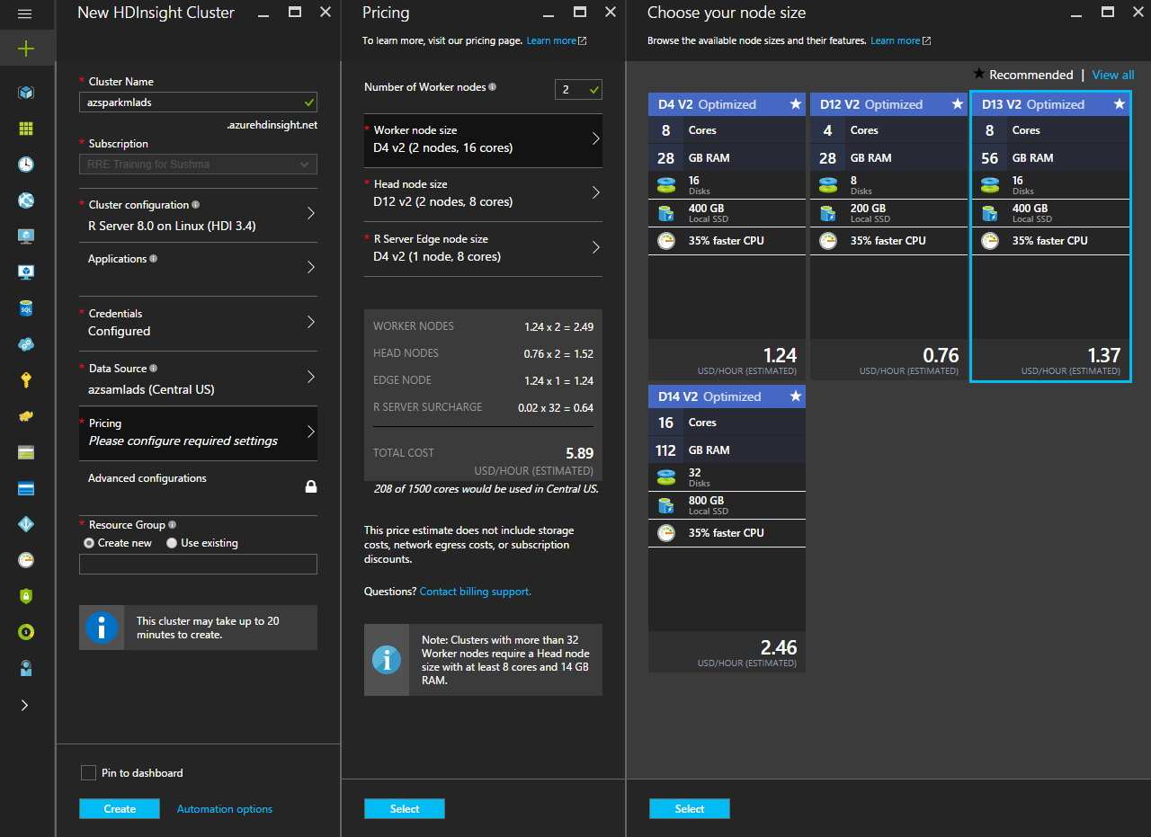Click the R SERVER SURCHARGE row text
Screen dimensions: 1151x837
(x=427, y=407)
